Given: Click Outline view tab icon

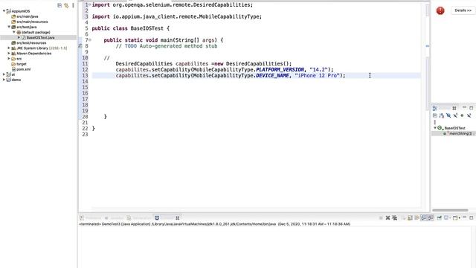Looking at the screenshot, I should tap(435, 108).
